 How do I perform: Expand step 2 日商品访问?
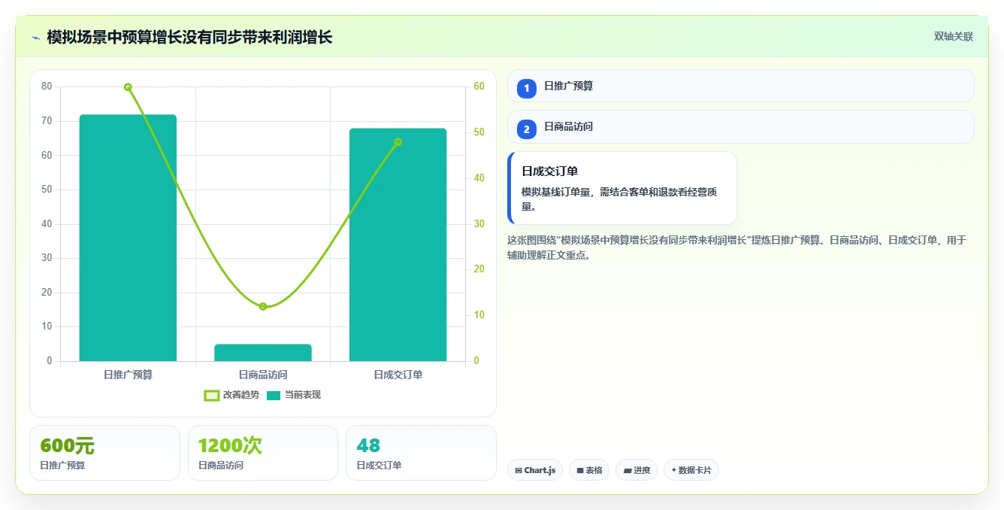pos(740,126)
